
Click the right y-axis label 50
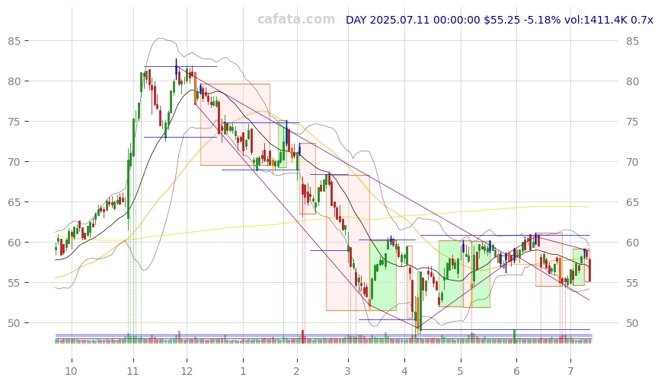(x=632, y=323)
